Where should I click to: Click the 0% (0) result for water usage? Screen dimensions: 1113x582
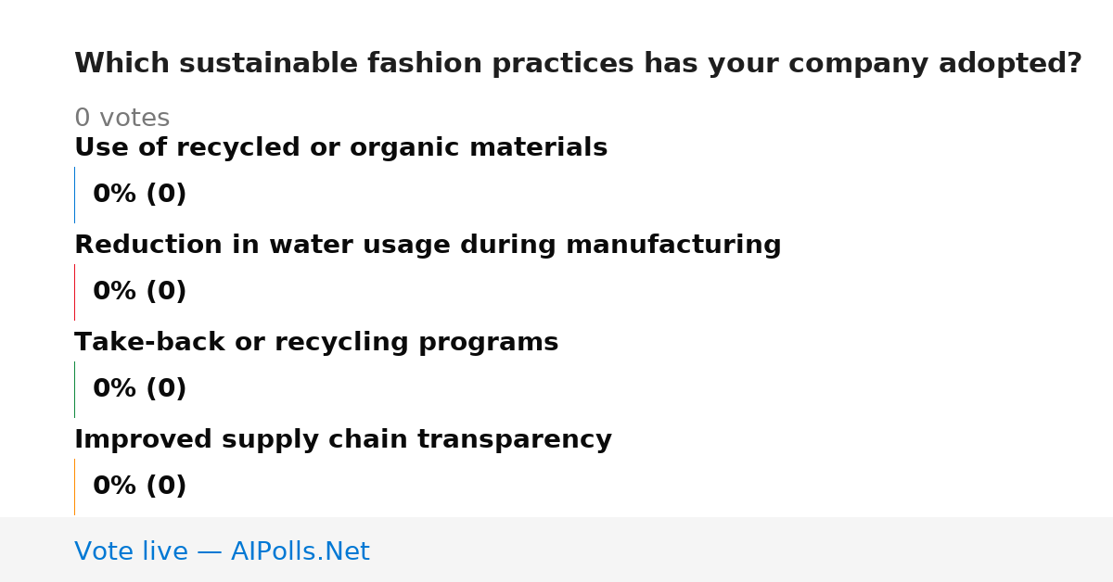tap(140, 292)
